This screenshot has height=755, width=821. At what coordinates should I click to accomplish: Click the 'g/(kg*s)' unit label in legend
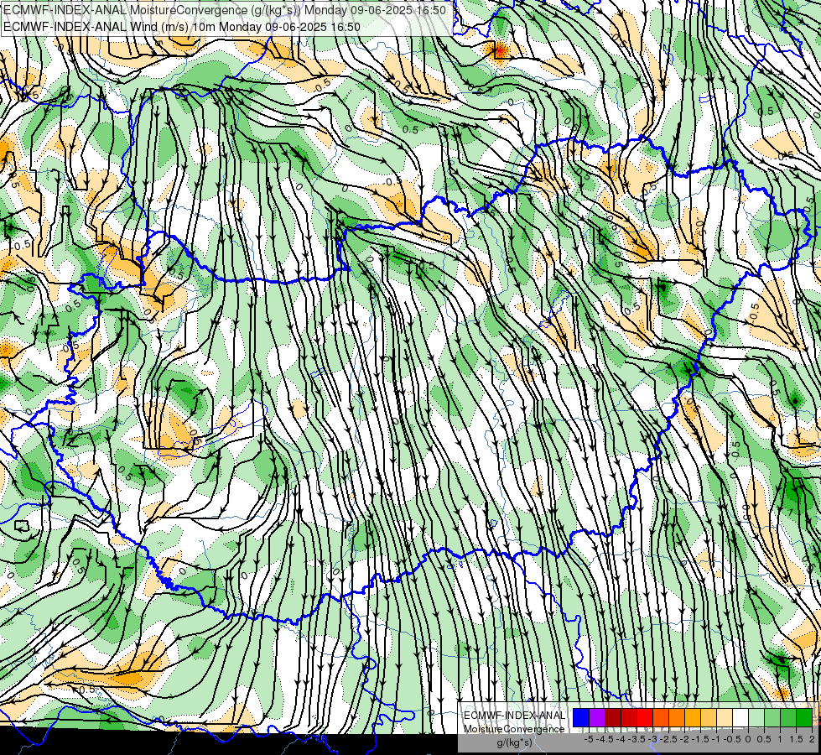(x=515, y=742)
